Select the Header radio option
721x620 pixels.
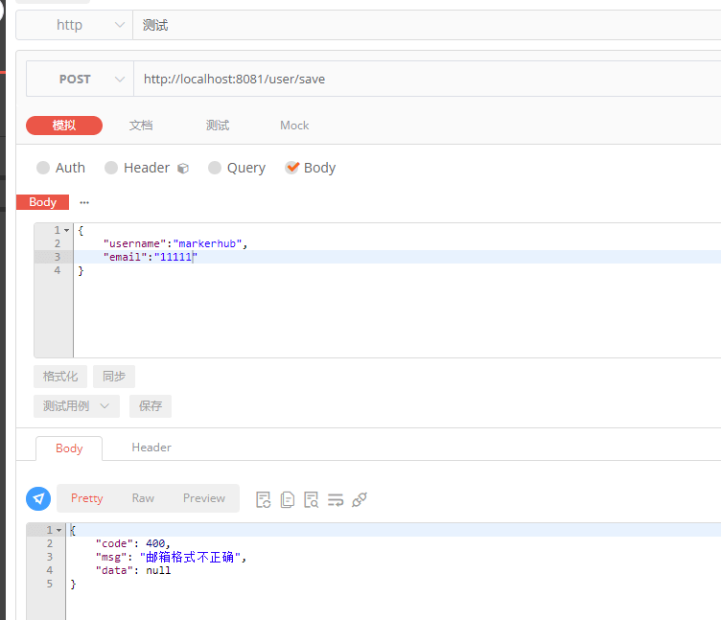(111, 168)
